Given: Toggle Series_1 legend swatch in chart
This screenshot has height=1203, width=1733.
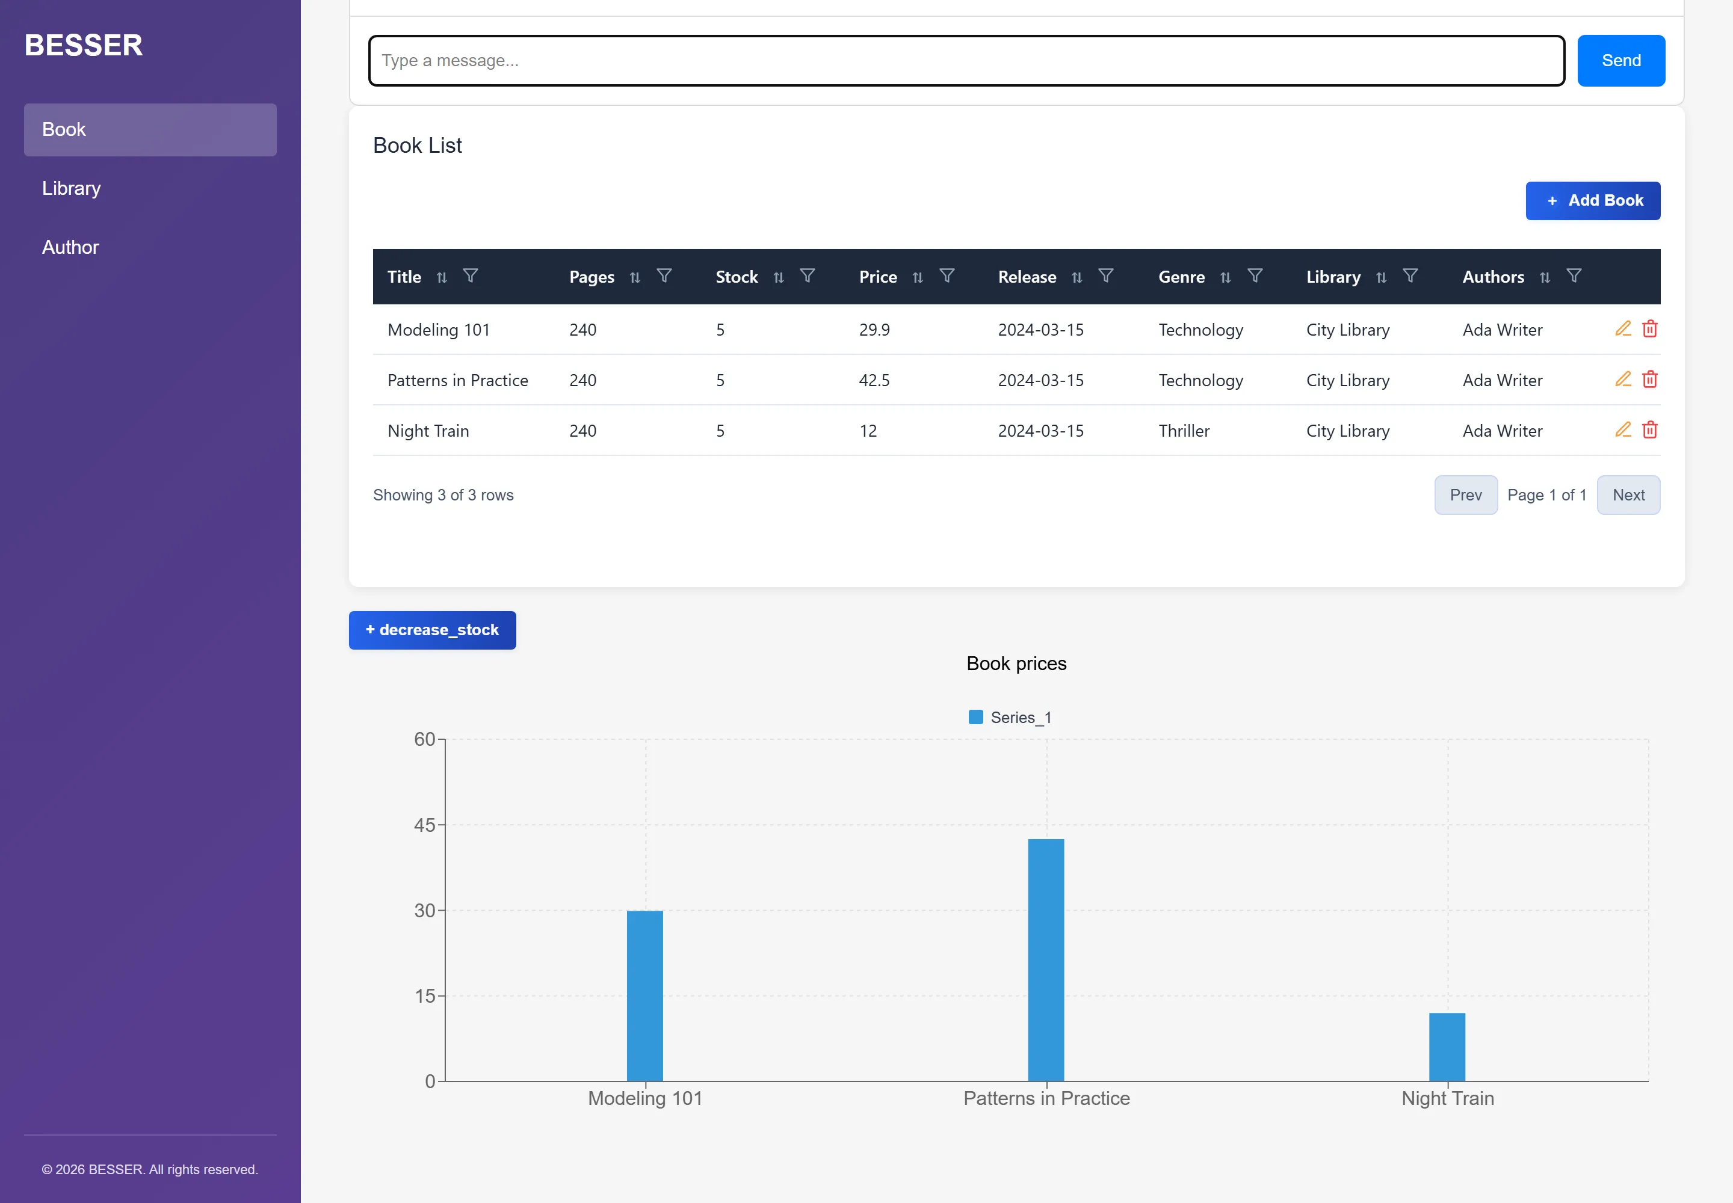Looking at the screenshot, I should pos(976,717).
